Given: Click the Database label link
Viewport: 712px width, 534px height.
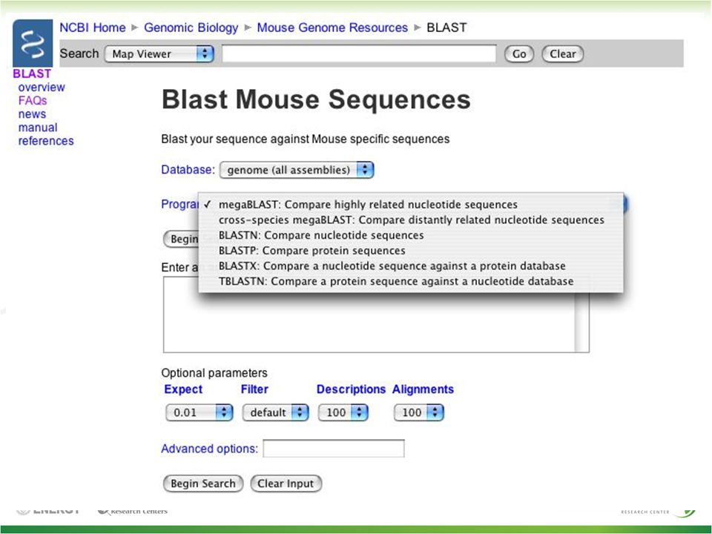Looking at the screenshot, I should (x=188, y=170).
